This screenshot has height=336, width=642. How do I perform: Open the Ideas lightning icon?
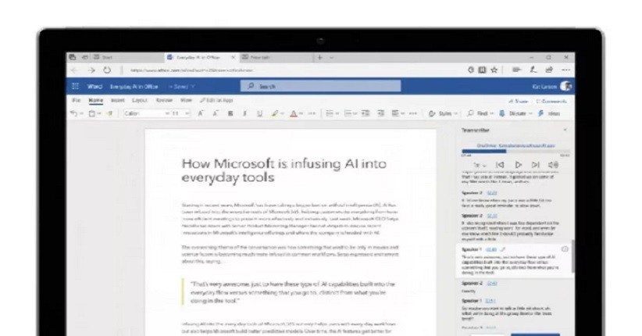[541, 113]
